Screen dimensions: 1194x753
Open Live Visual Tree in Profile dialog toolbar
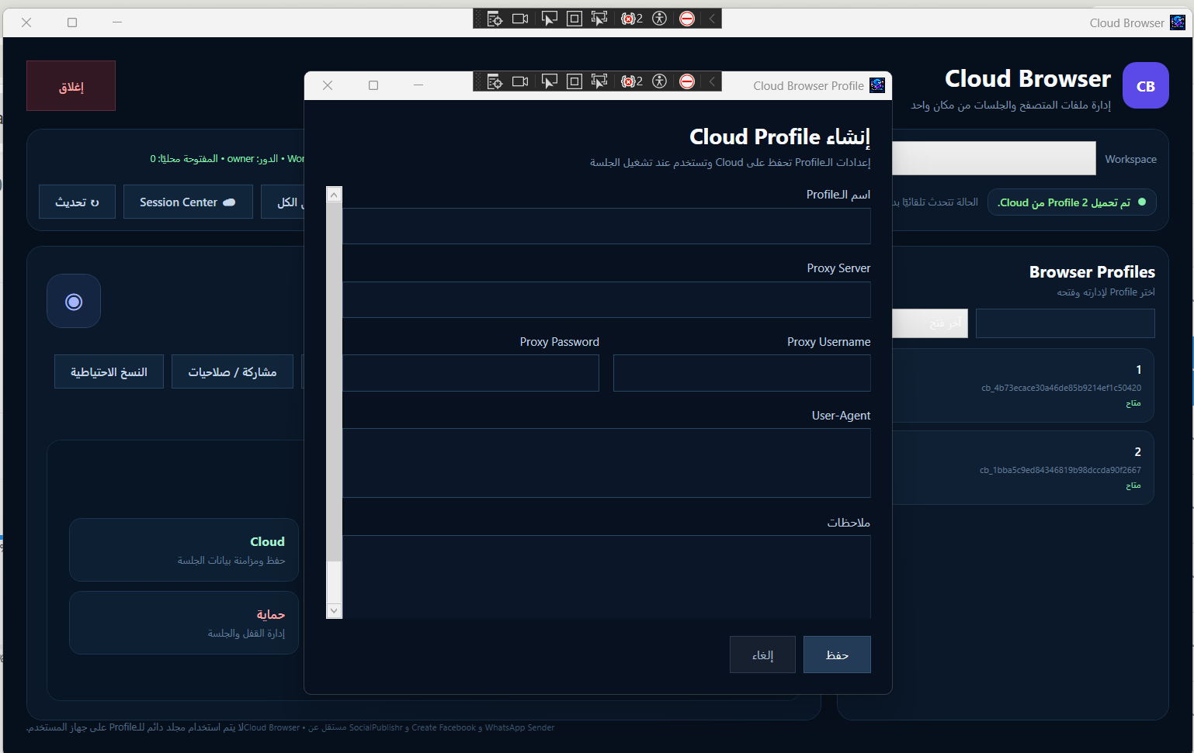tap(495, 81)
